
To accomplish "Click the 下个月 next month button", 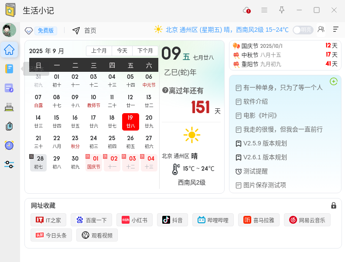I will pos(145,51).
